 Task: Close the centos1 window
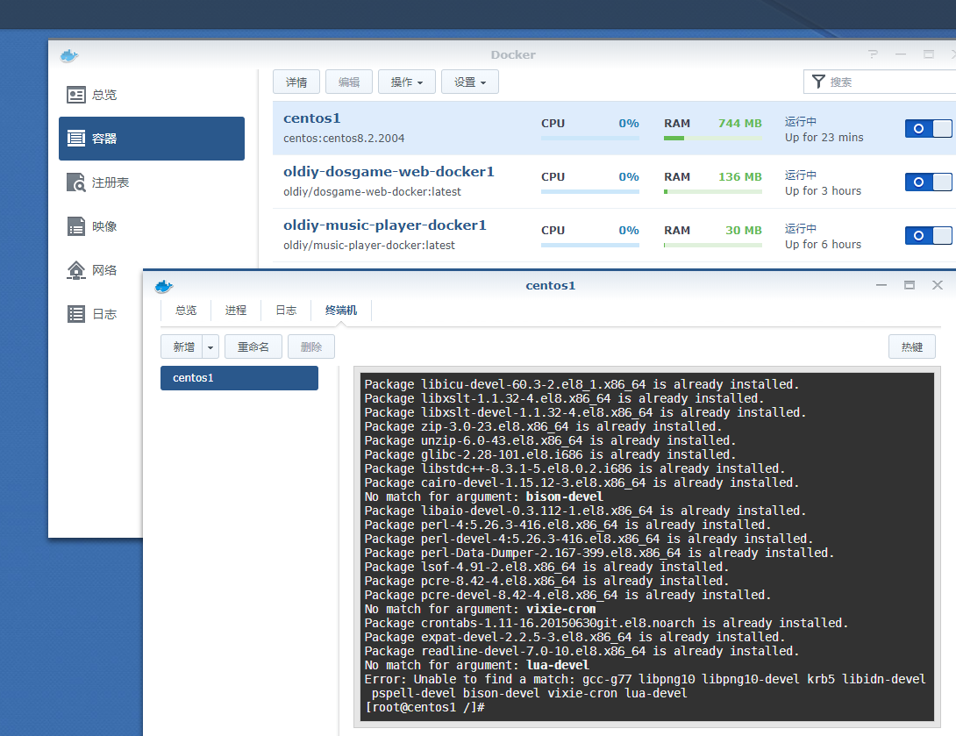click(938, 285)
